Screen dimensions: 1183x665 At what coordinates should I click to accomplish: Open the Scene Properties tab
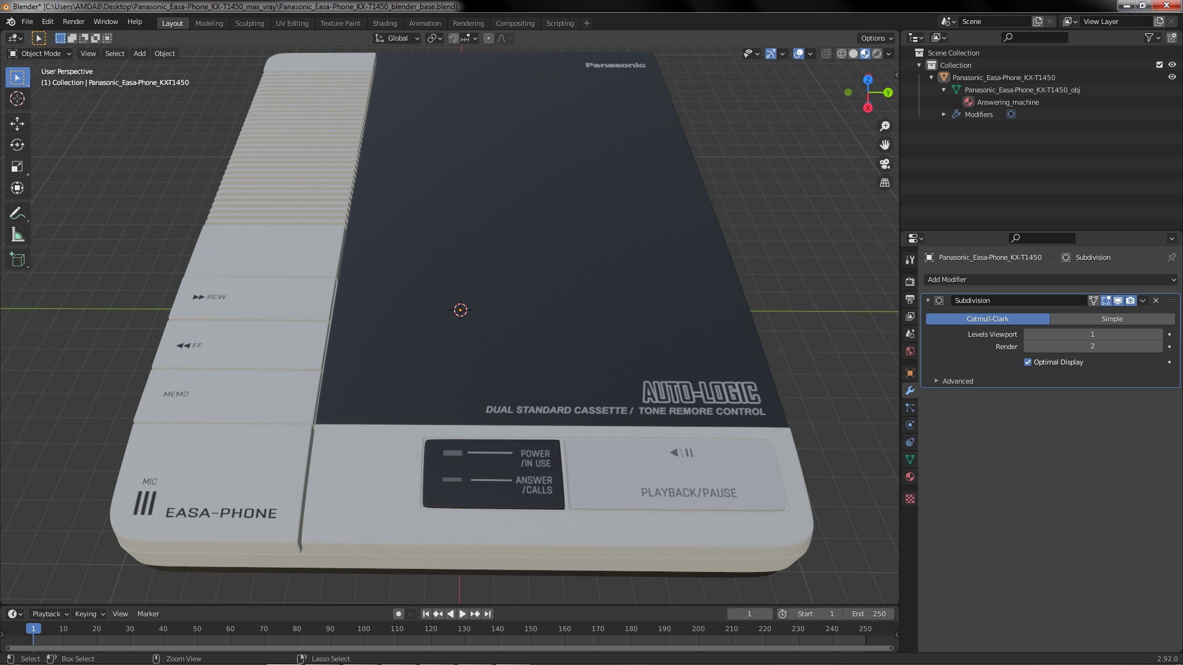click(910, 334)
